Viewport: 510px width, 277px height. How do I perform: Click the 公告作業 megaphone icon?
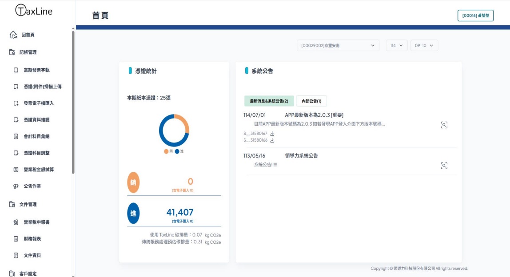click(x=16, y=186)
